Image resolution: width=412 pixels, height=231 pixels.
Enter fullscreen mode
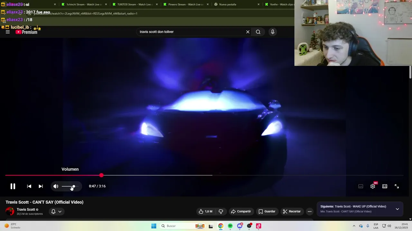point(397,186)
